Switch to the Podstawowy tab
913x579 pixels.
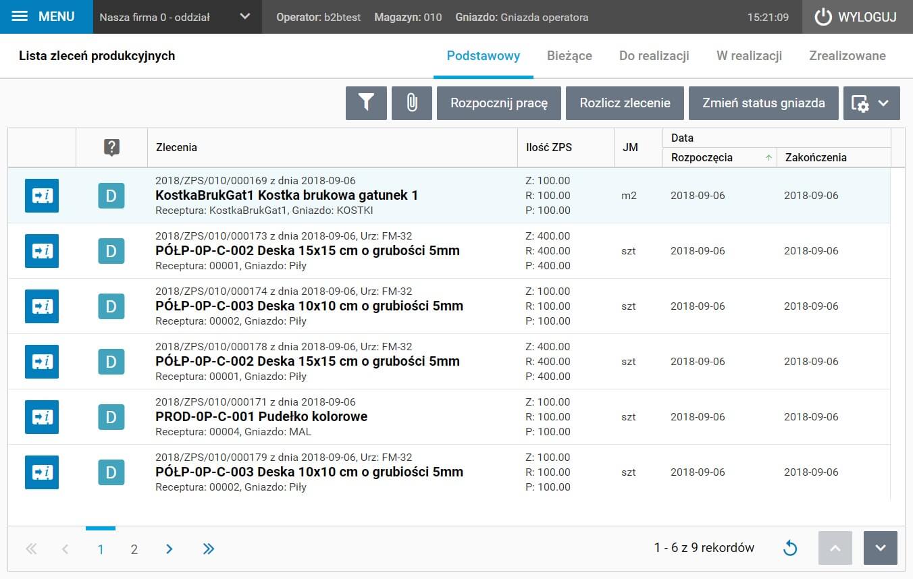484,56
